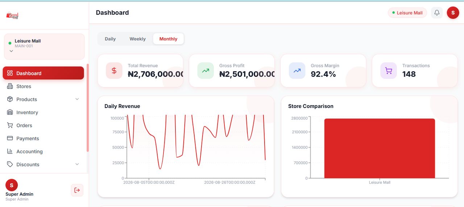464x207 pixels.
Task: Click the Leisure Mall badge in header
Action: click(x=407, y=13)
